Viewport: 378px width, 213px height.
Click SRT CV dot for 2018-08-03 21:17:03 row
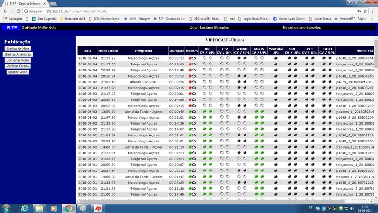pos(289,93)
